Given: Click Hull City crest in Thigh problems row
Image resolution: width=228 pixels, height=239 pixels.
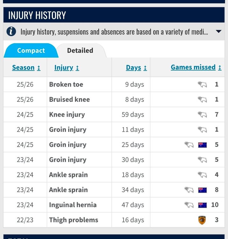Looking at the screenshot, I should (x=202, y=220).
